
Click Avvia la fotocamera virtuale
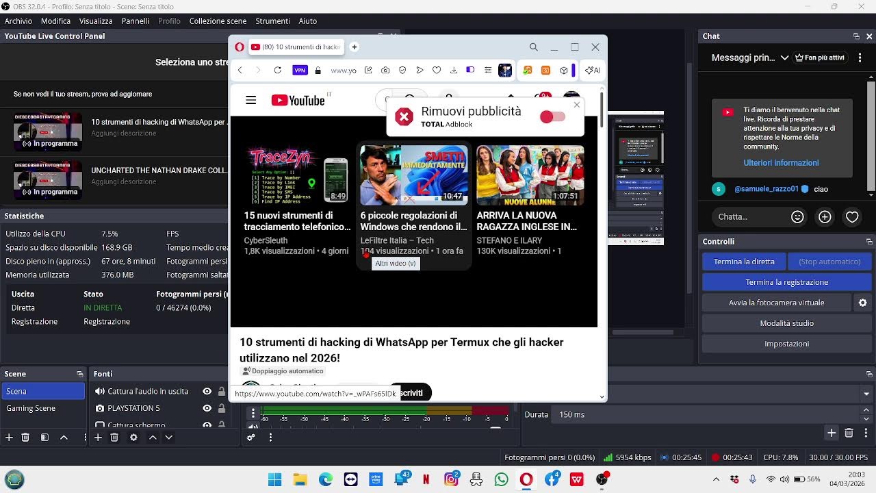point(777,303)
